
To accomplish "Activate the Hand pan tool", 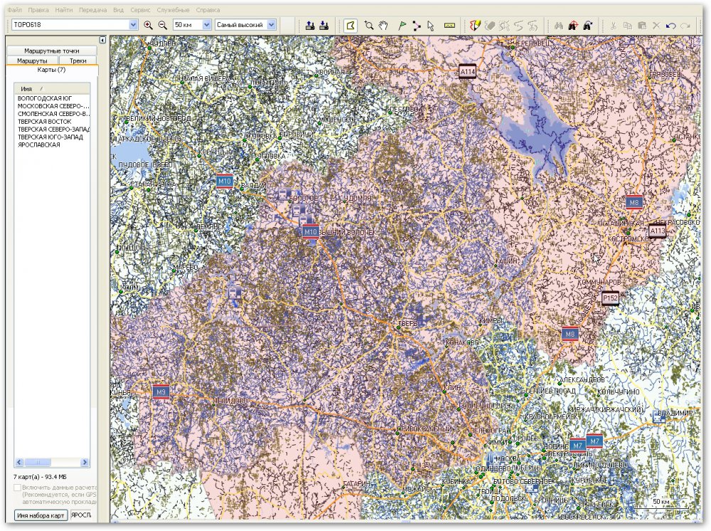I will click(384, 25).
